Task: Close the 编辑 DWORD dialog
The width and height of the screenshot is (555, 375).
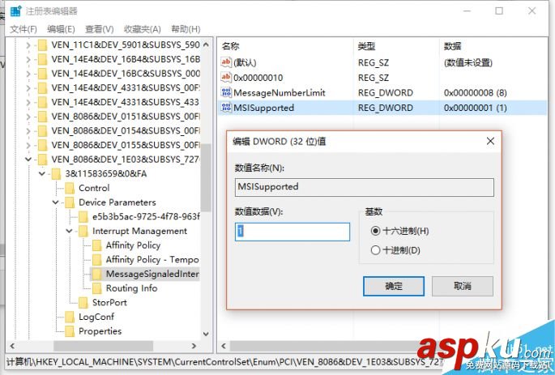Action: 490,141
